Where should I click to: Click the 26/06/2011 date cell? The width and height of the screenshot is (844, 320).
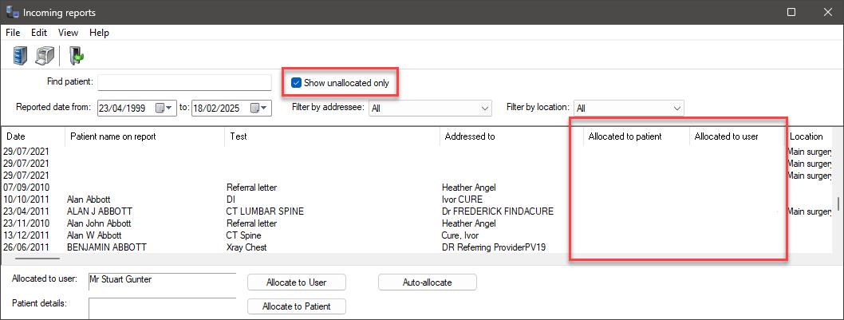[26, 247]
